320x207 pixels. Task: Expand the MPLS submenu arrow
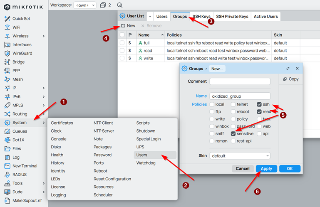coord(44,106)
